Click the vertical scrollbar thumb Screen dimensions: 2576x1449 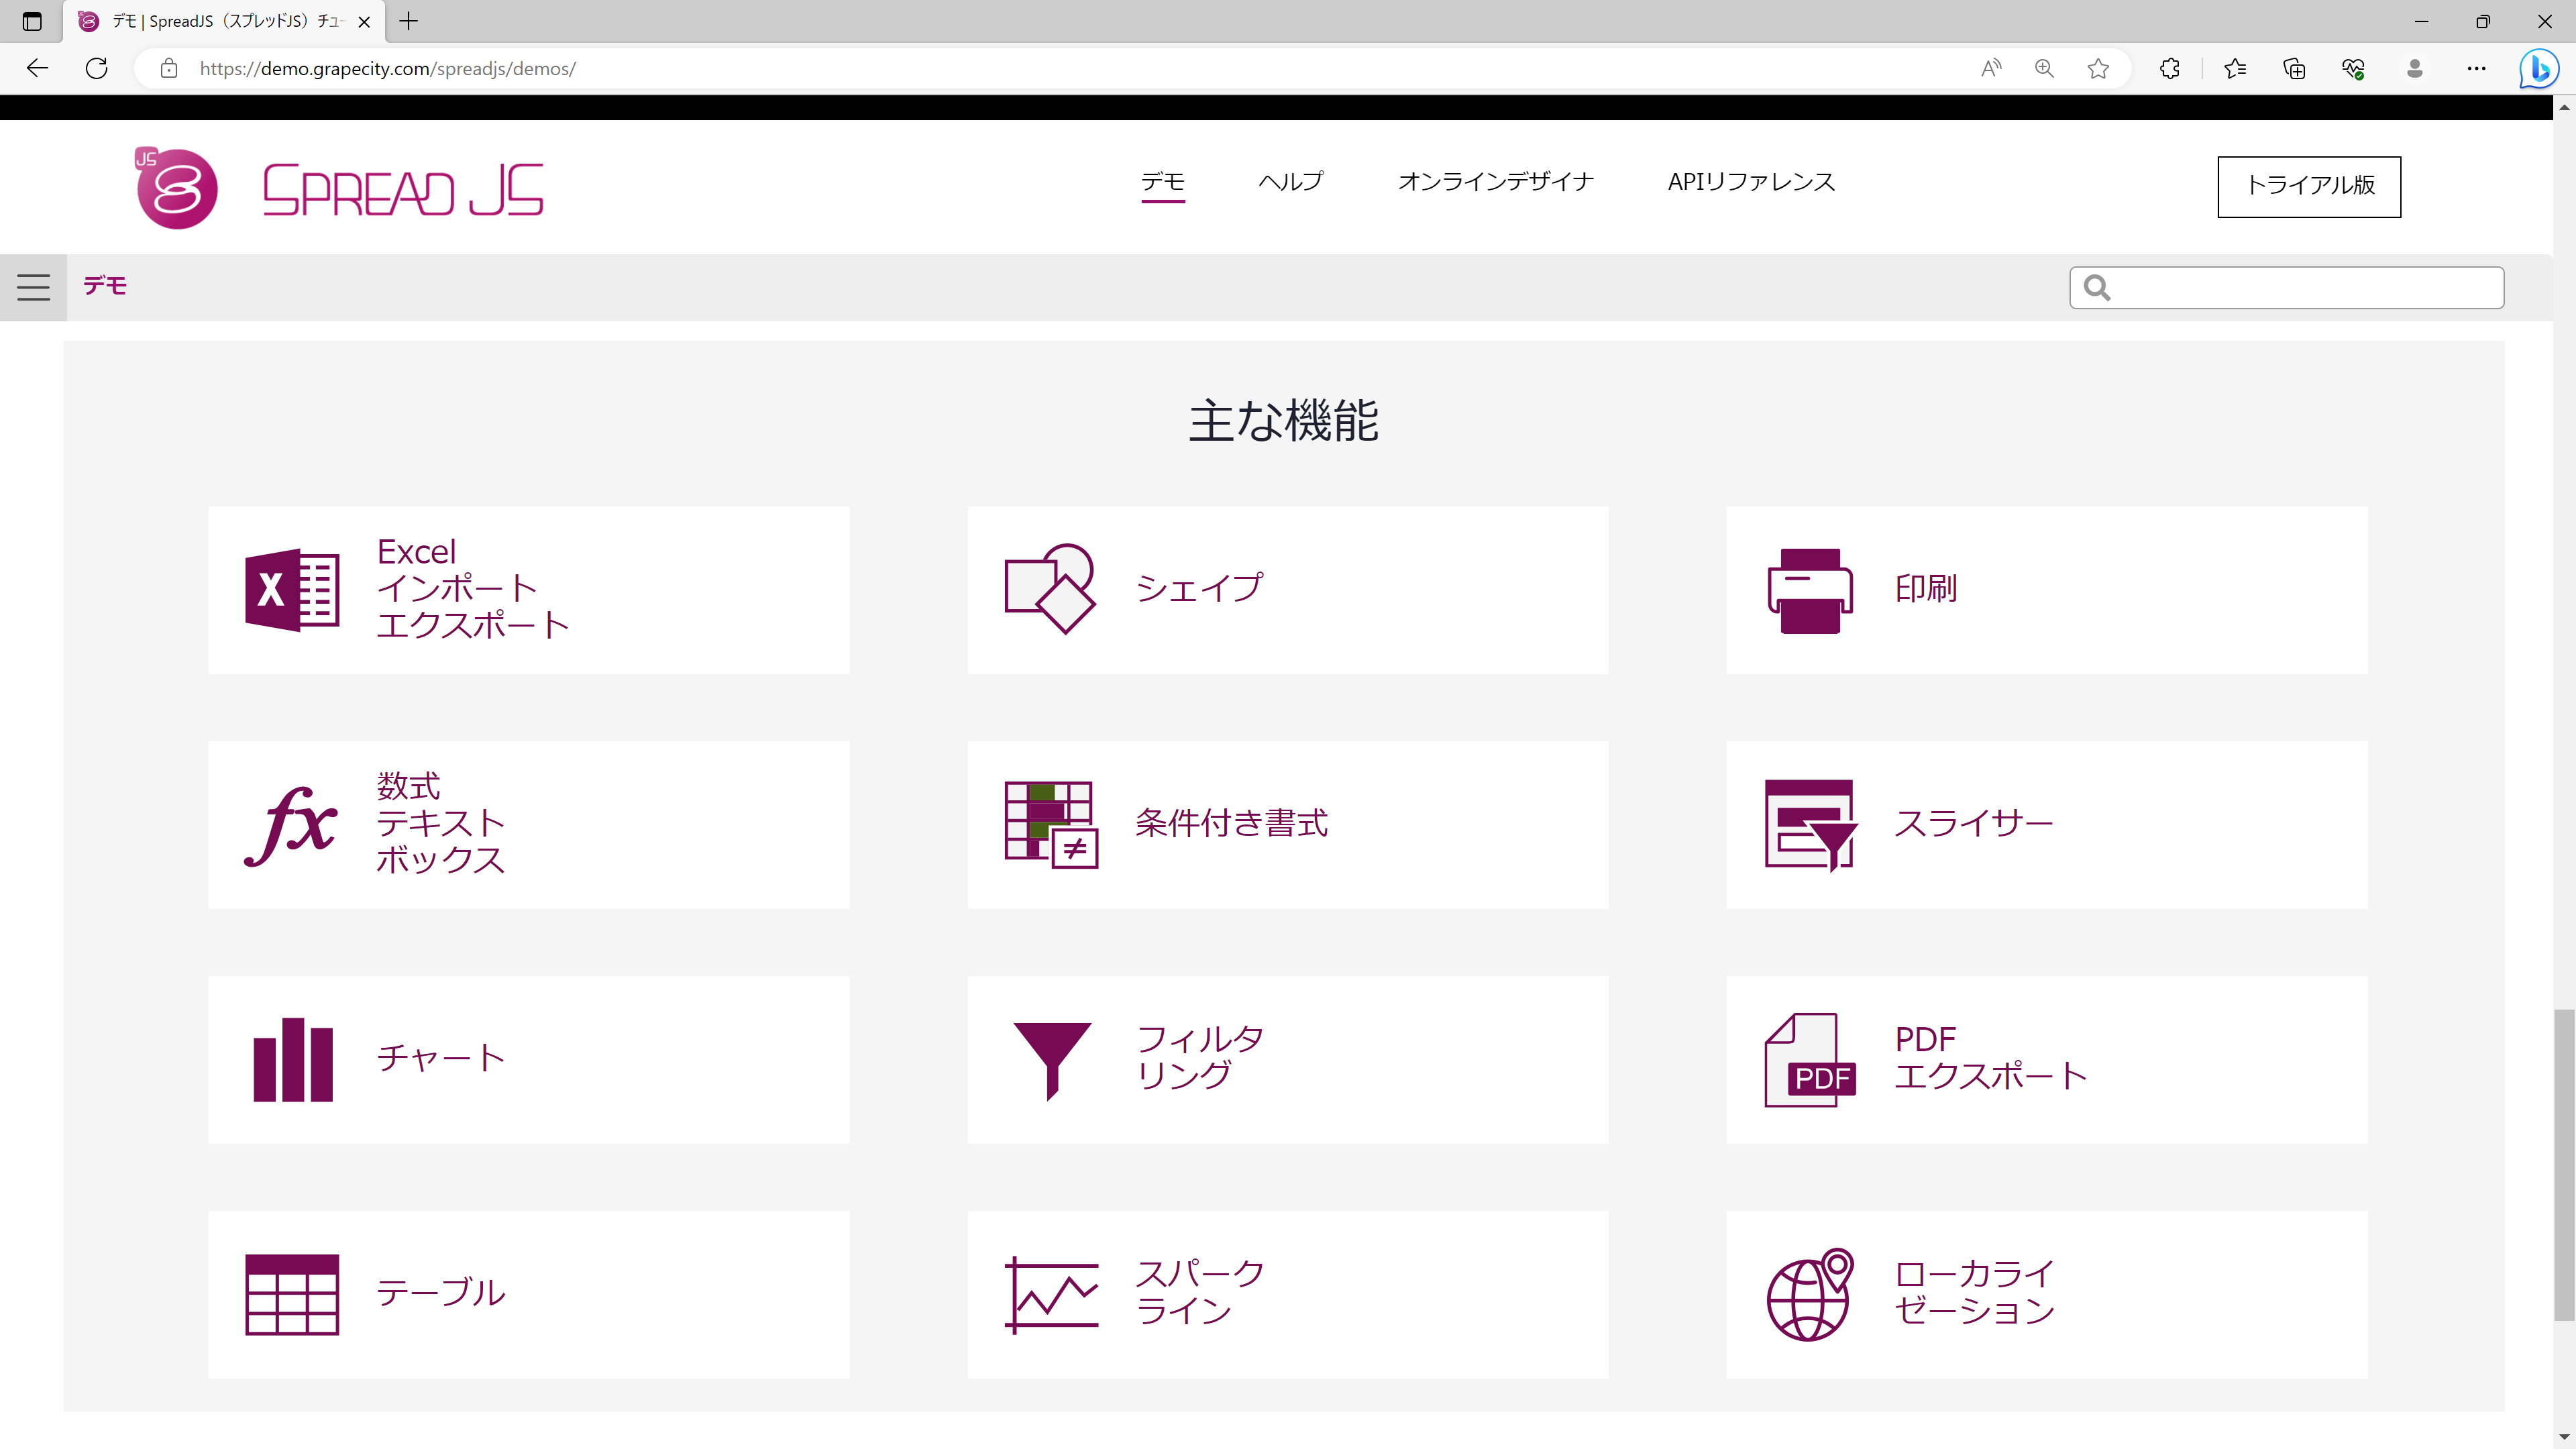pyautogui.click(x=2565, y=1165)
